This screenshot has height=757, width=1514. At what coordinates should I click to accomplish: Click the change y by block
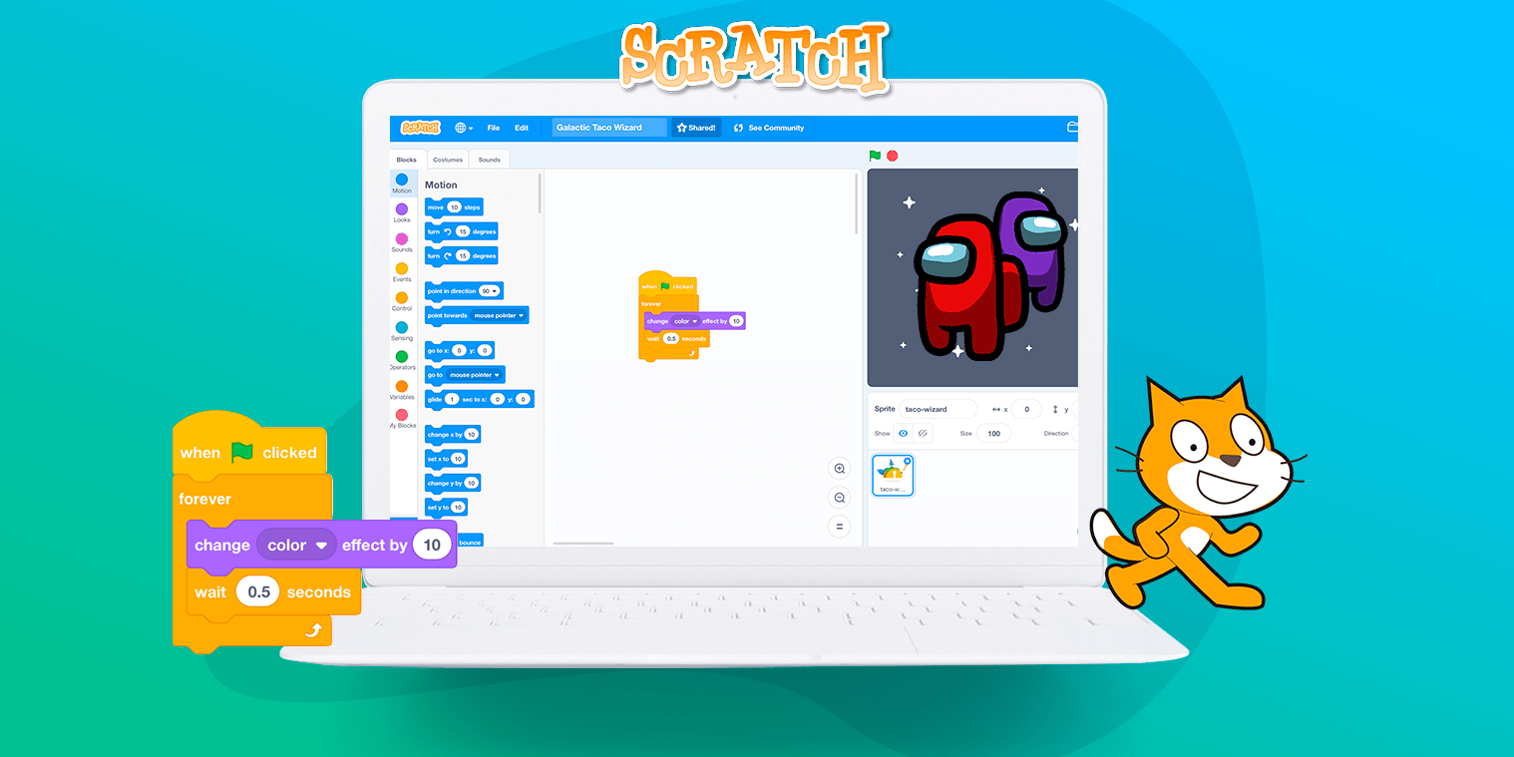(x=453, y=483)
